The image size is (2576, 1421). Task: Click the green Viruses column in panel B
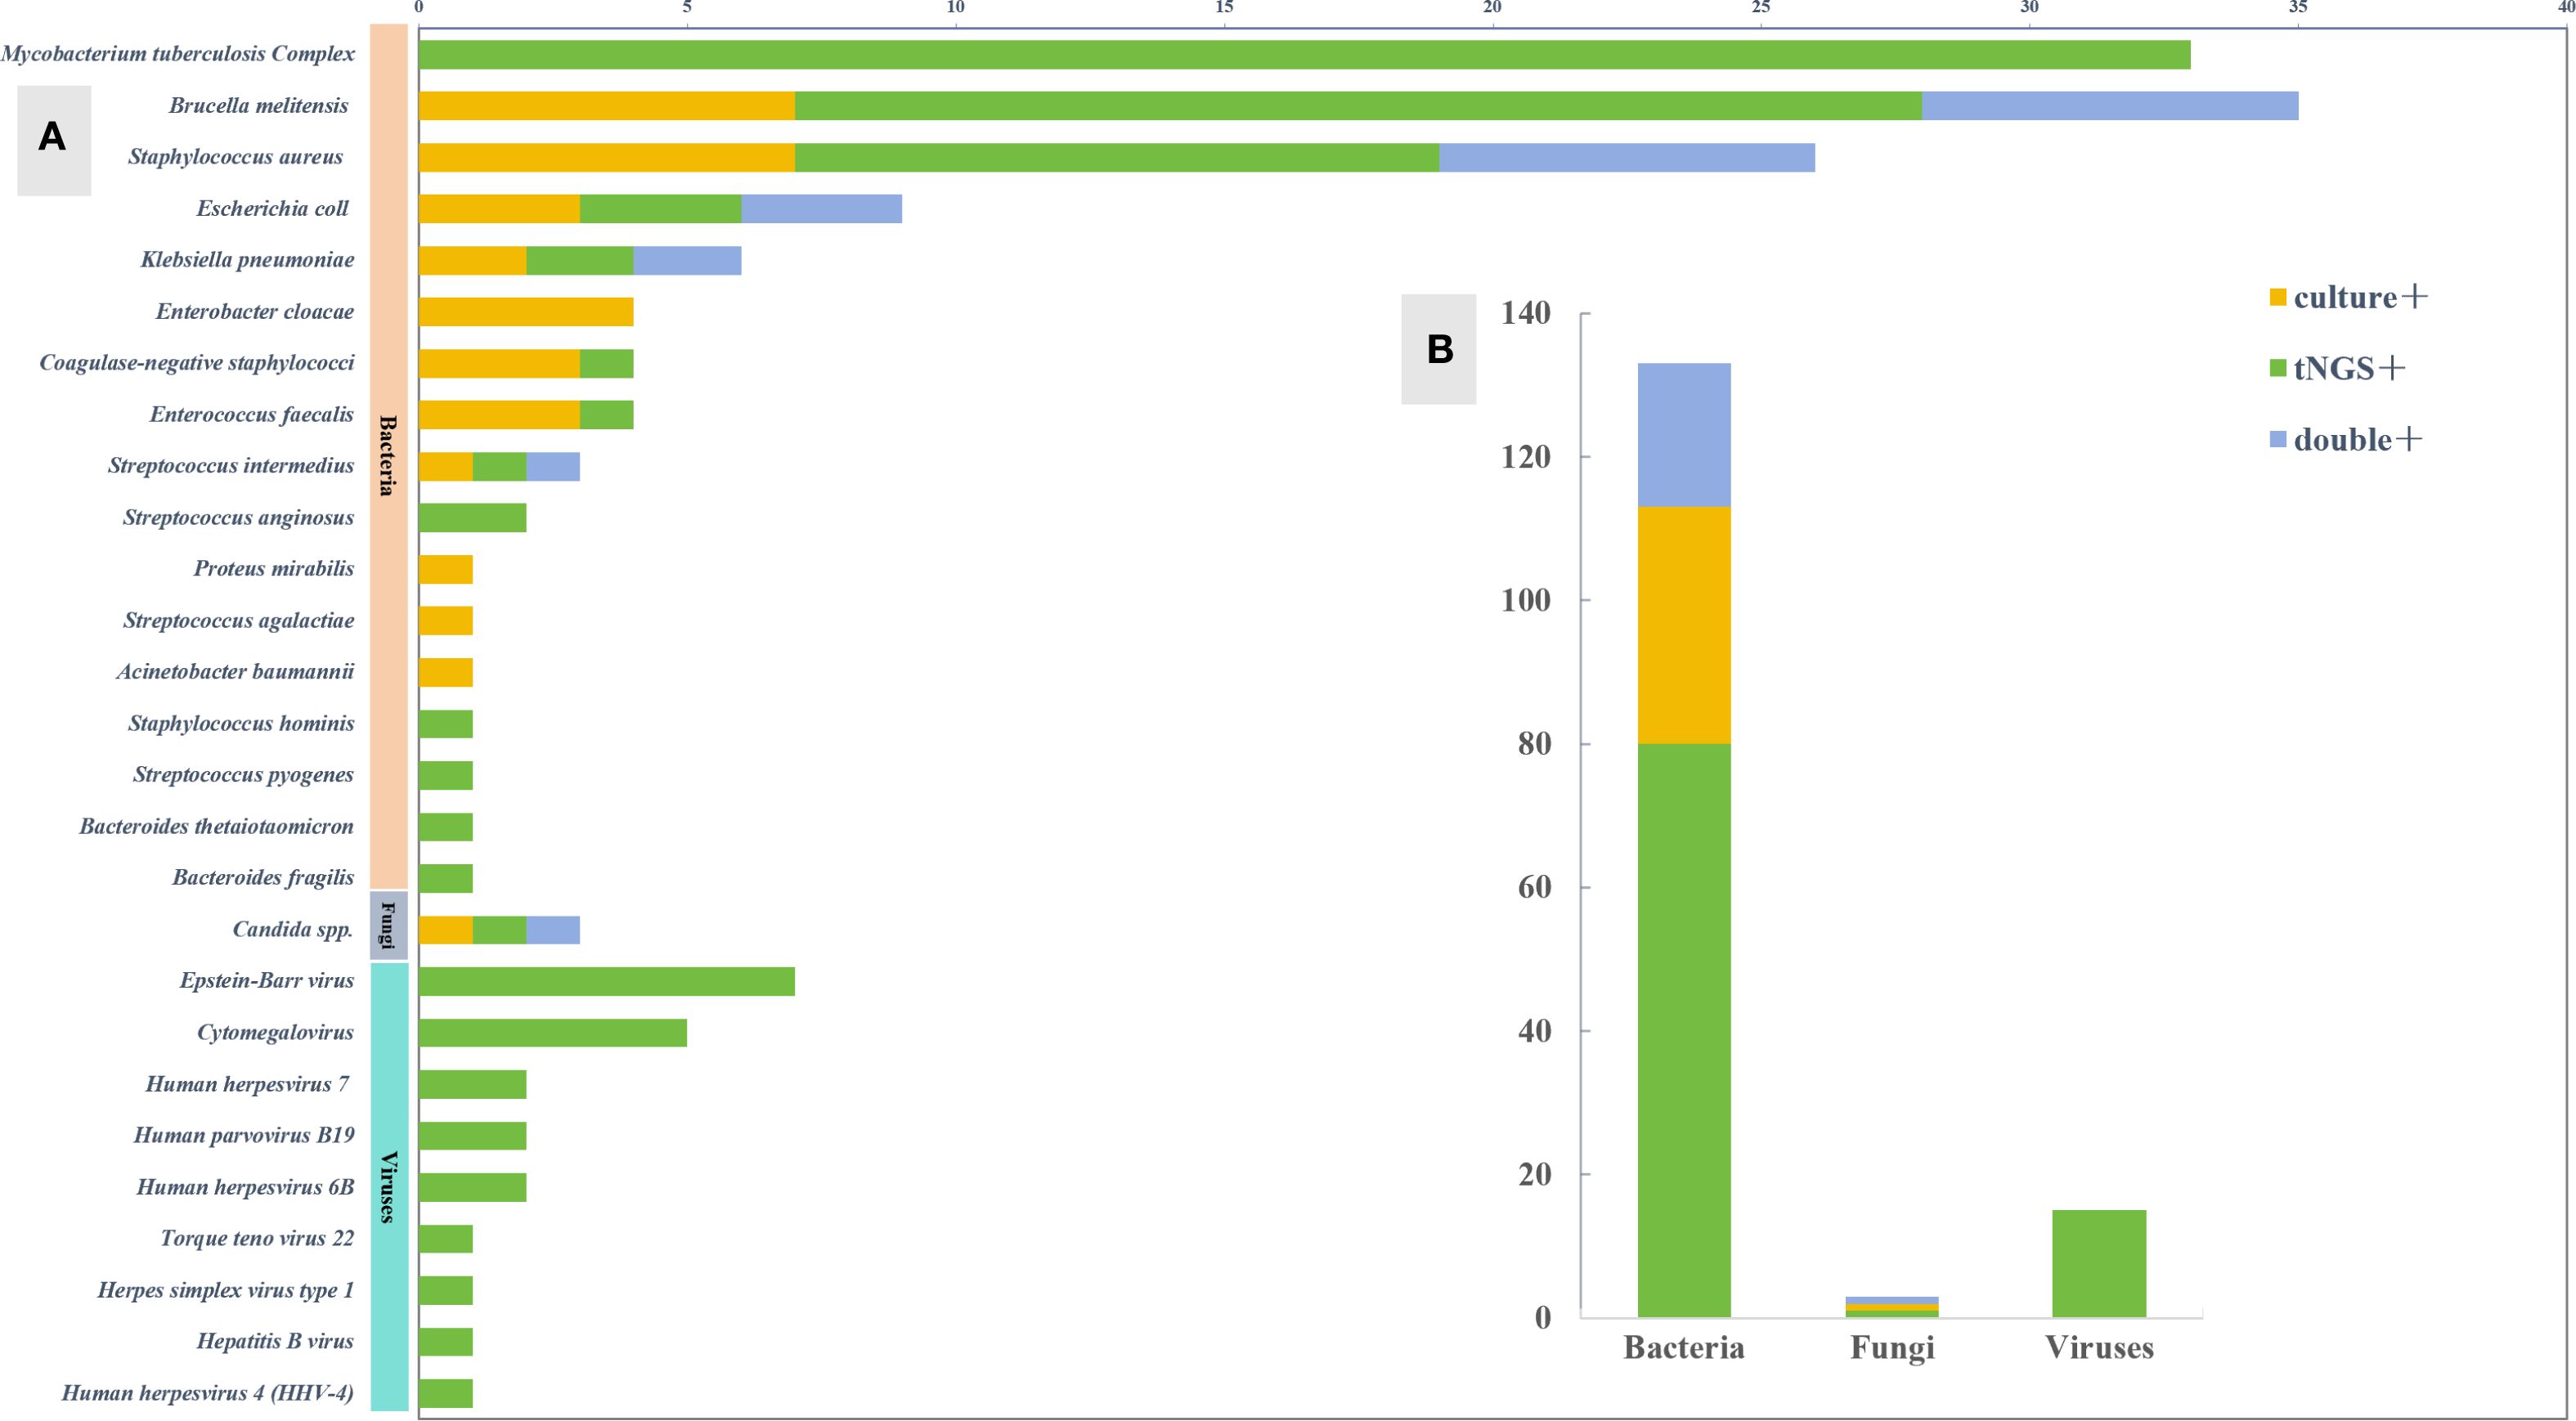(x=2099, y=1263)
